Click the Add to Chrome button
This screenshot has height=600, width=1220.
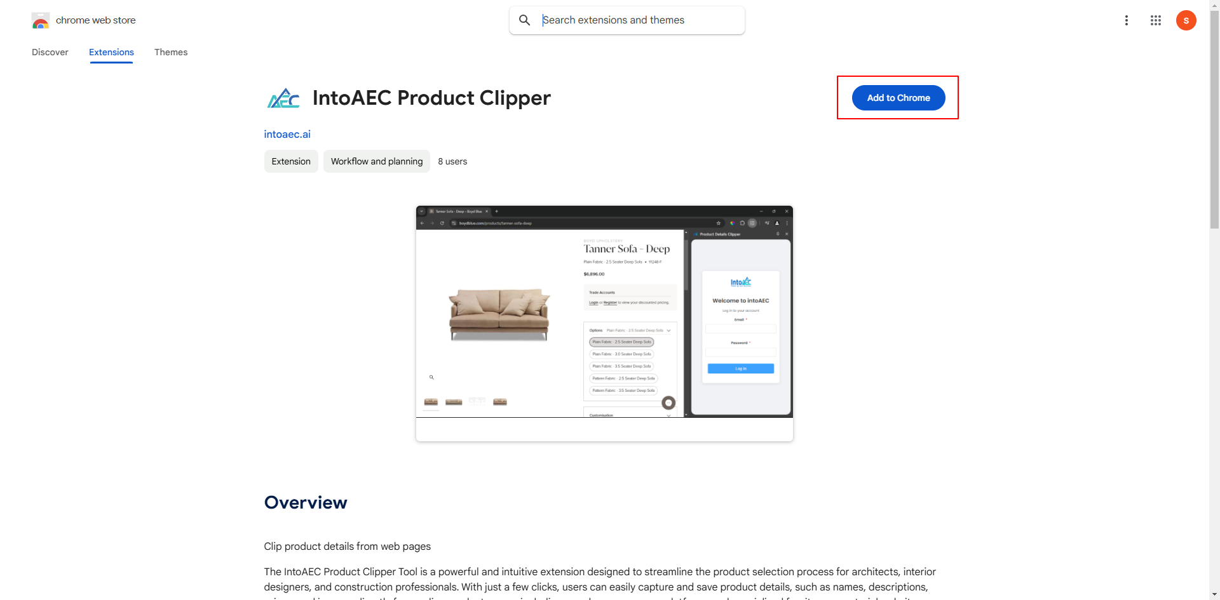click(x=898, y=98)
